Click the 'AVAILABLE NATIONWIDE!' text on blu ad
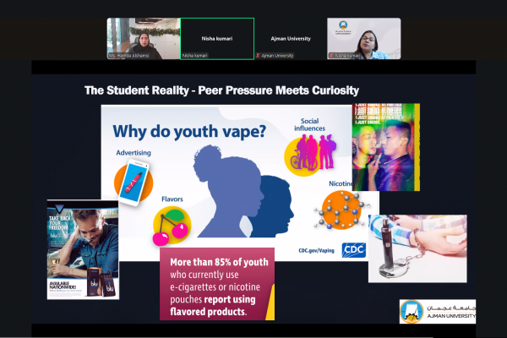Image resolution: width=507 pixels, height=338 pixels. click(63, 285)
